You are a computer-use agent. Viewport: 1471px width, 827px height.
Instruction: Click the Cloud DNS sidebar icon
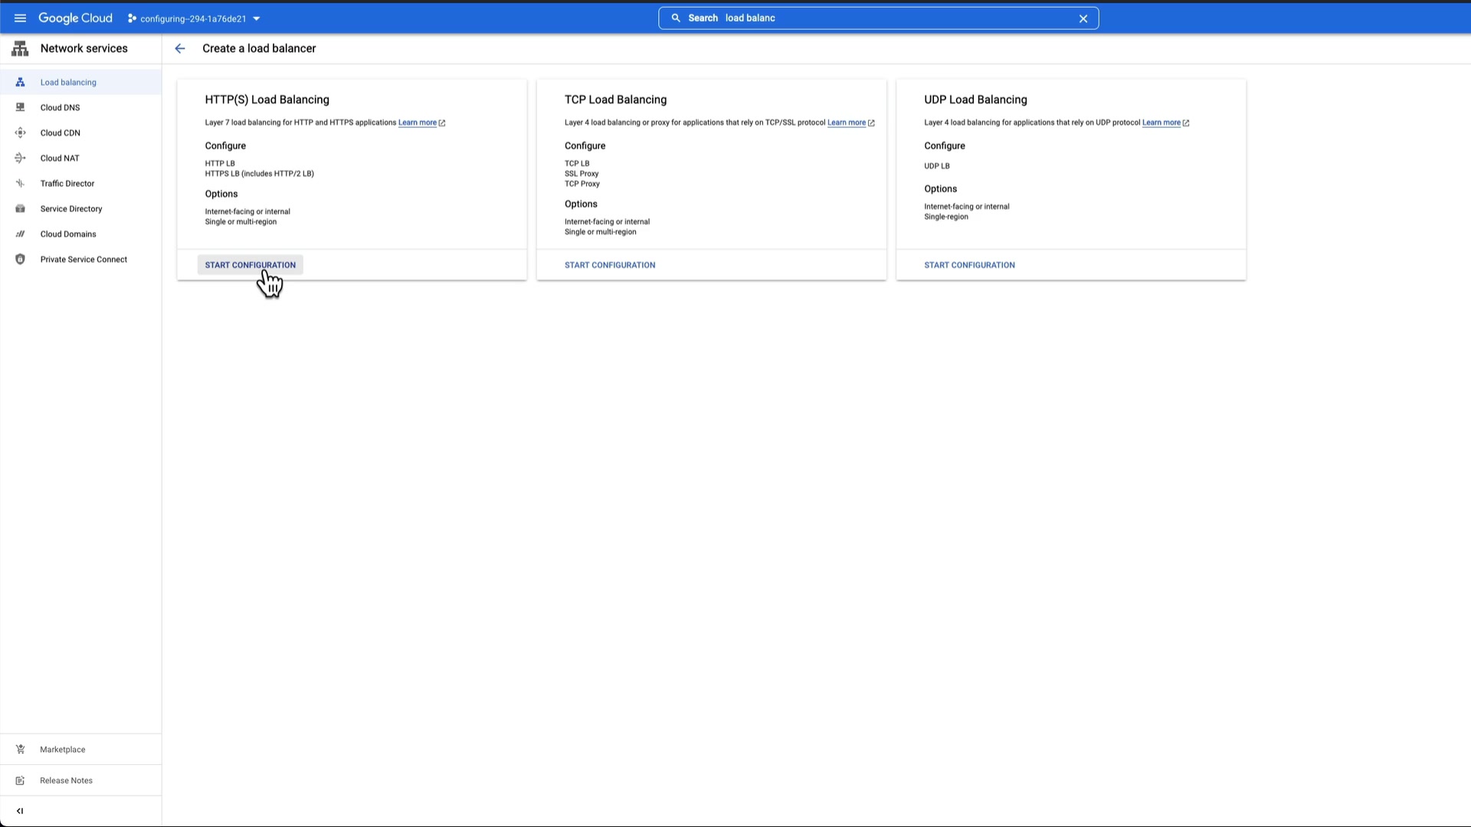click(x=21, y=108)
